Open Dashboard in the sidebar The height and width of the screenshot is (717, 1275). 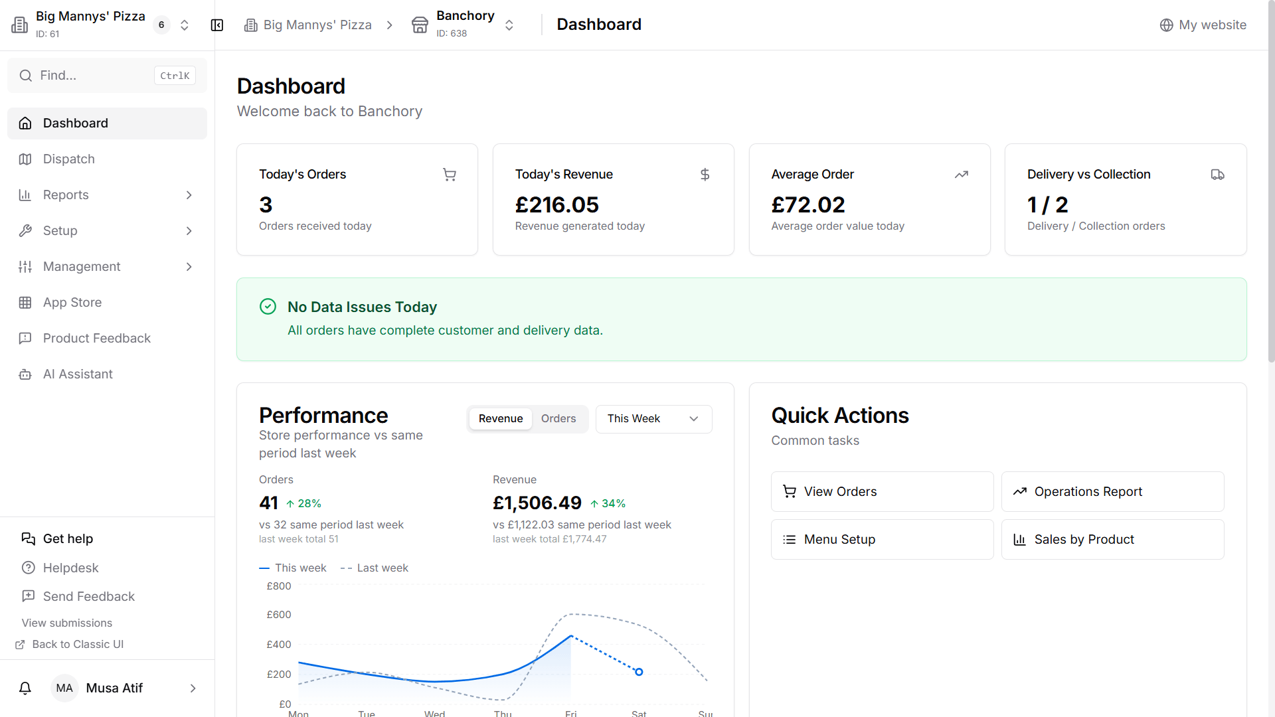tap(107, 123)
